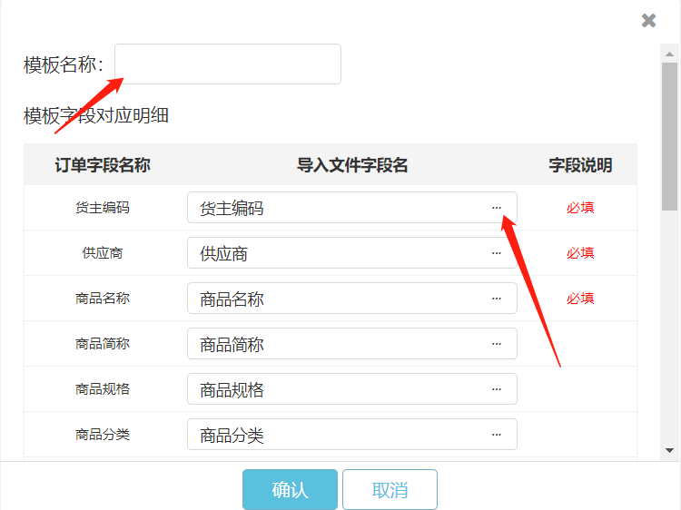The height and width of the screenshot is (510, 681).
Task: Open ellipsis picker in 供应商 field
Action: pos(497,253)
